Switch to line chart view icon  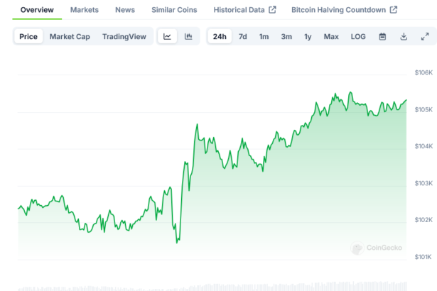(167, 37)
